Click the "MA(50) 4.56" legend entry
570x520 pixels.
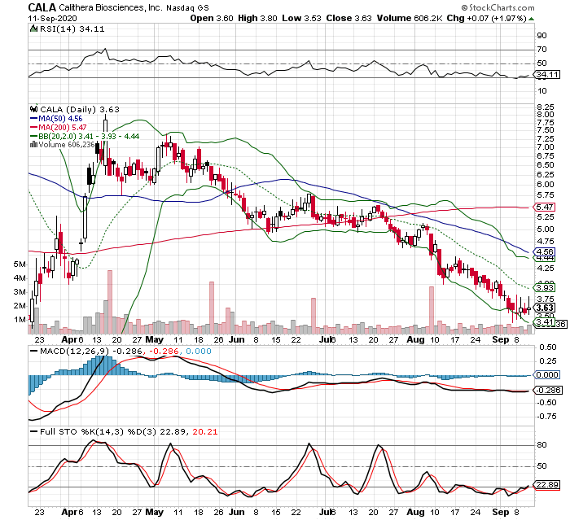pos(60,119)
